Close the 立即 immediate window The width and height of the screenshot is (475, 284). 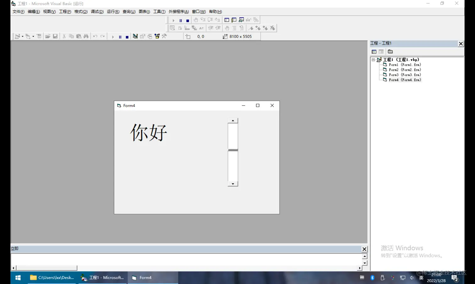(x=364, y=249)
